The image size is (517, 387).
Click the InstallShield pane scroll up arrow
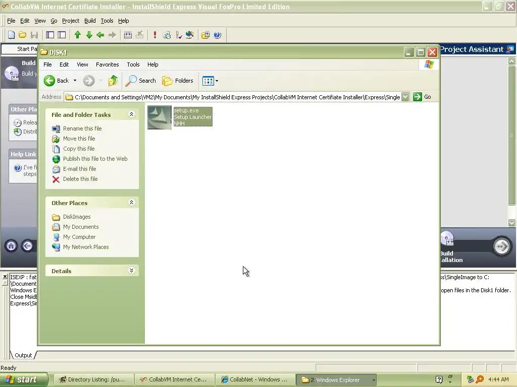511,61
